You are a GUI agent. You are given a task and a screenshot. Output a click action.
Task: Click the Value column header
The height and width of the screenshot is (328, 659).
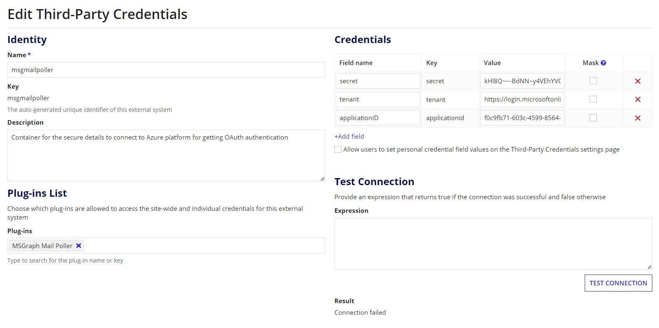coord(492,63)
